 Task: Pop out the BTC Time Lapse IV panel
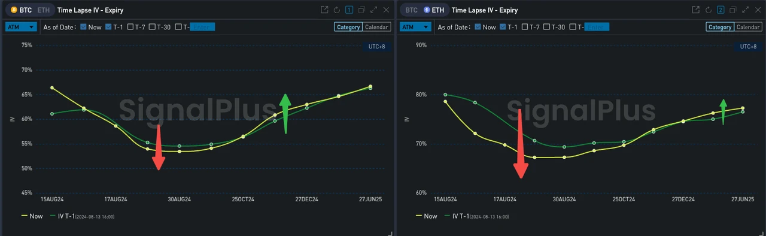[x=324, y=10]
